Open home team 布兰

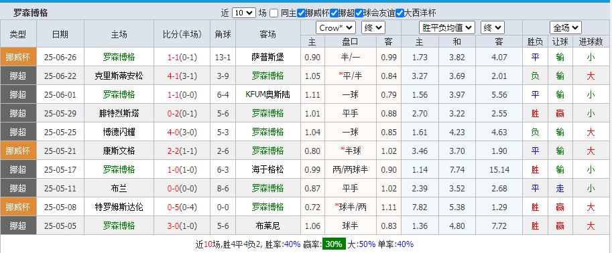click(x=119, y=188)
